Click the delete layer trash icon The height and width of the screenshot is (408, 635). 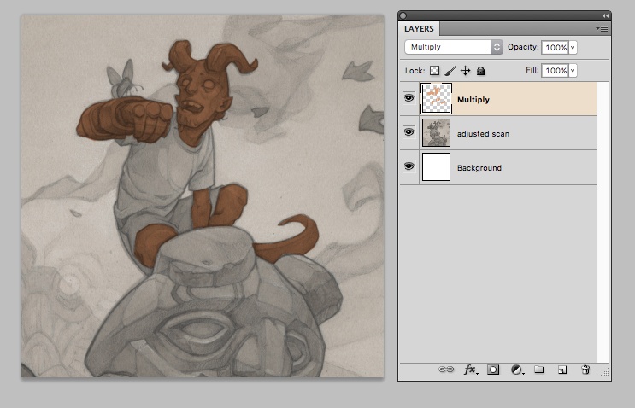point(585,370)
